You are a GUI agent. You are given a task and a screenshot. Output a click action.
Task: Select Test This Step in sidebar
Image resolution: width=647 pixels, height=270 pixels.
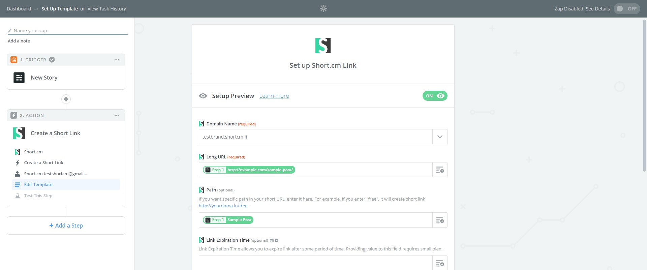point(38,196)
